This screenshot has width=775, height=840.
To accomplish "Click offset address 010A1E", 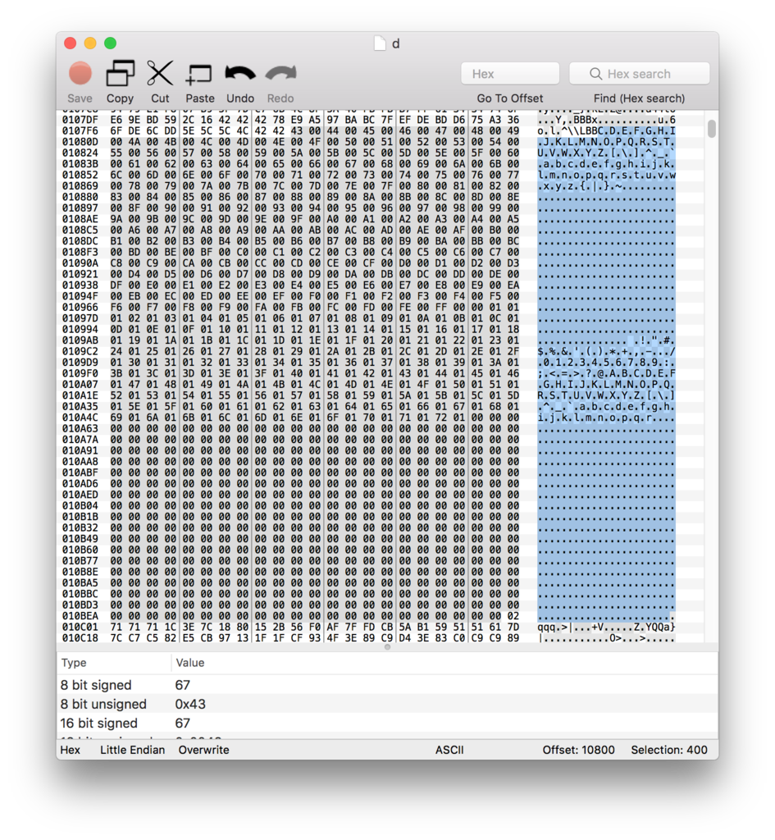I will pos(80,395).
